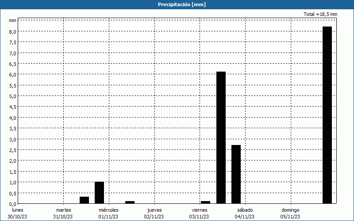Click the 2,7 mm bar before sábado

(x=236, y=174)
